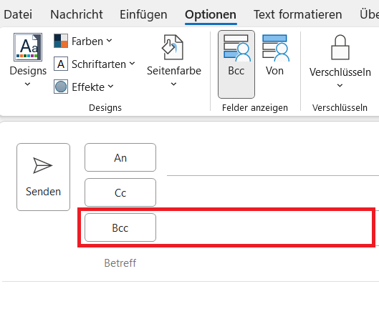Click into the Betreff subject field
The height and width of the screenshot is (314, 379).
[239, 263]
